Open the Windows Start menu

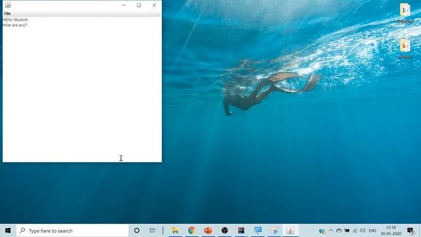click(x=8, y=230)
